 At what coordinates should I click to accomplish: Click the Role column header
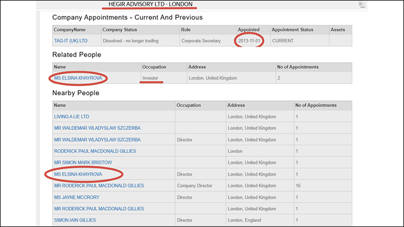click(186, 30)
